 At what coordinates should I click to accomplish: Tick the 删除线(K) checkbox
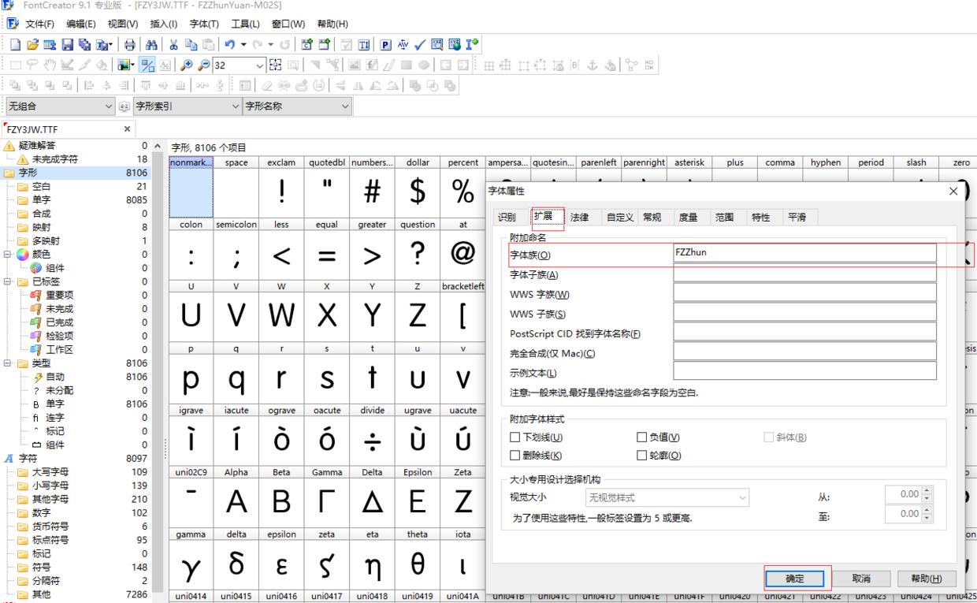coord(515,456)
